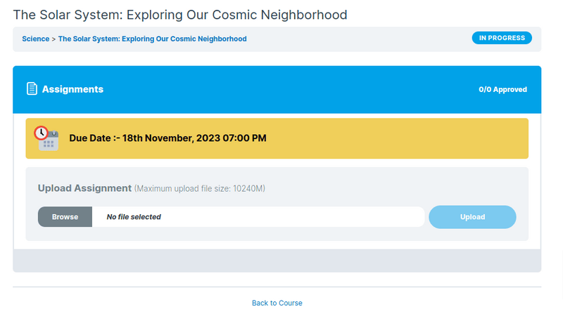563x316 pixels.
Task: Select the Assignments header title
Action: [72, 89]
